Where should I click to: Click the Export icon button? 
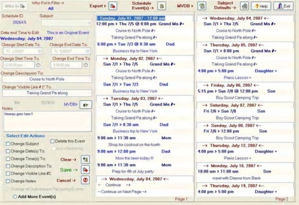click(113, 6)
